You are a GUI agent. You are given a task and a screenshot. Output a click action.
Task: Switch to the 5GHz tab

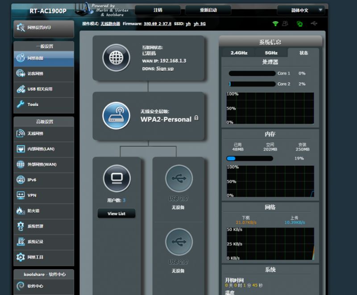pyautogui.click(x=271, y=53)
